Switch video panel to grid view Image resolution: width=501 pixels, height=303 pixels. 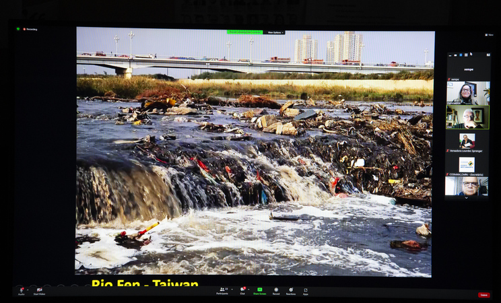click(x=466, y=55)
